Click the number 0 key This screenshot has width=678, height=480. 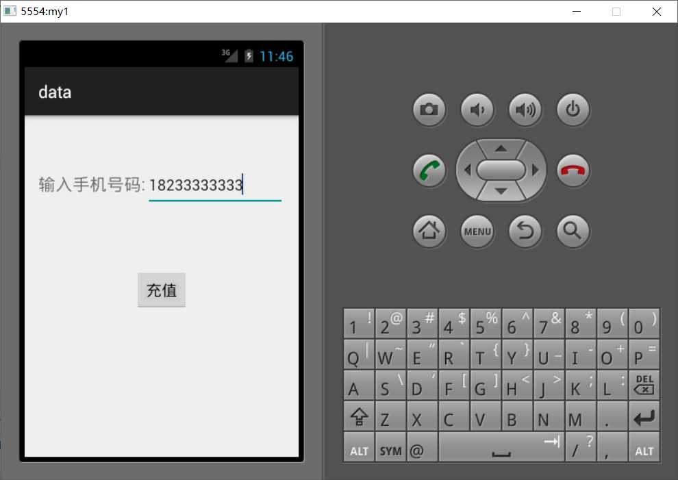pyautogui.click(x=644, y=323)
